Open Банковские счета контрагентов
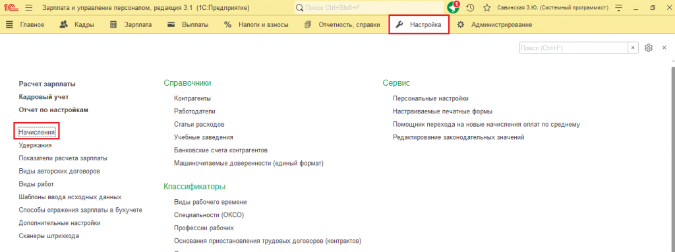675x252 pixels. pos(221,150)
